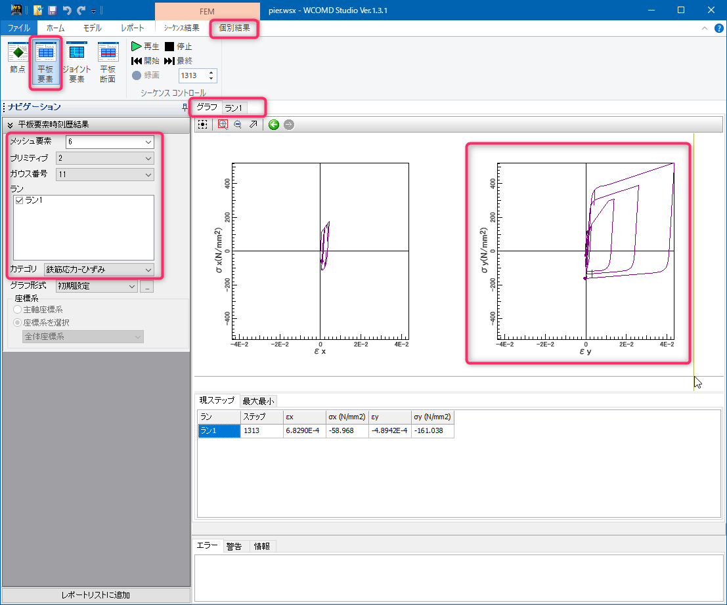727x605 pixels.
Task: Click the zoom-in icon in the graph toolbar
Action: (x=223, y=125)
